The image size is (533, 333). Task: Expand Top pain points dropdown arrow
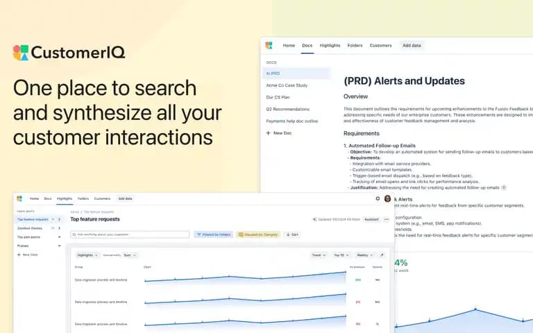(60, 237)
